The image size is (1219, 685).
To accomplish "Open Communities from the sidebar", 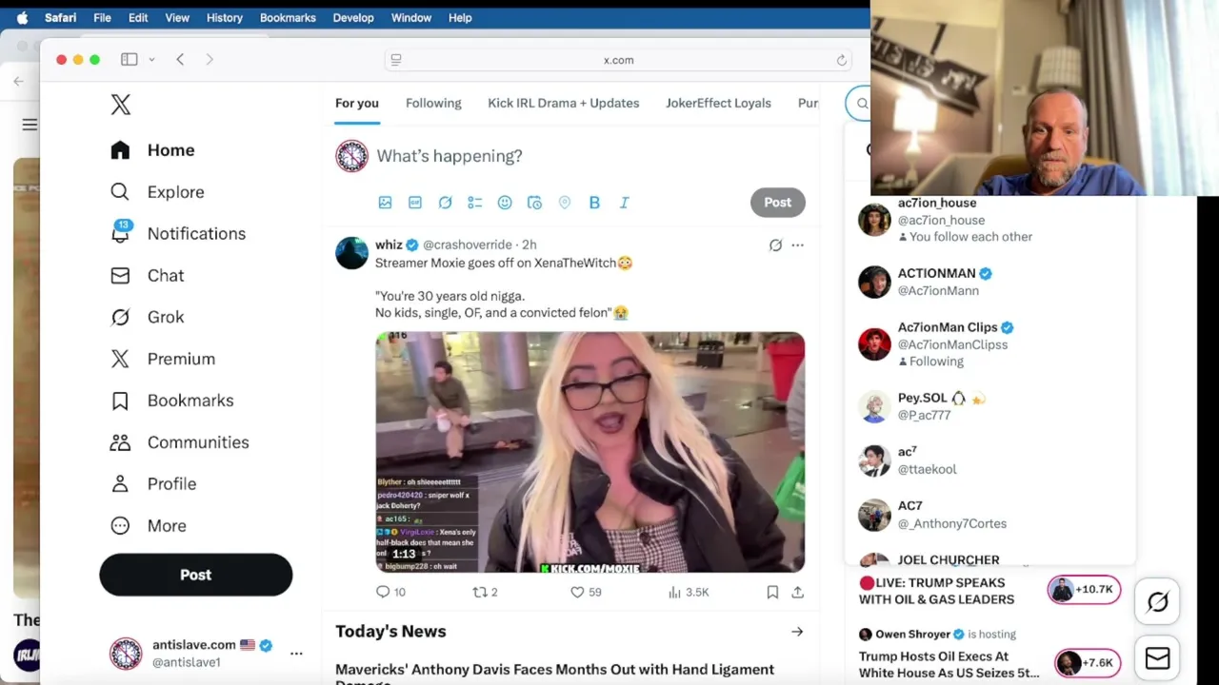I will (x=179, y=442).
